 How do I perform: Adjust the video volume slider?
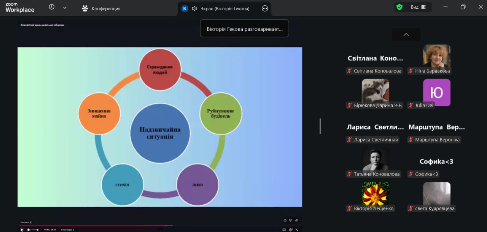point(35,230)
